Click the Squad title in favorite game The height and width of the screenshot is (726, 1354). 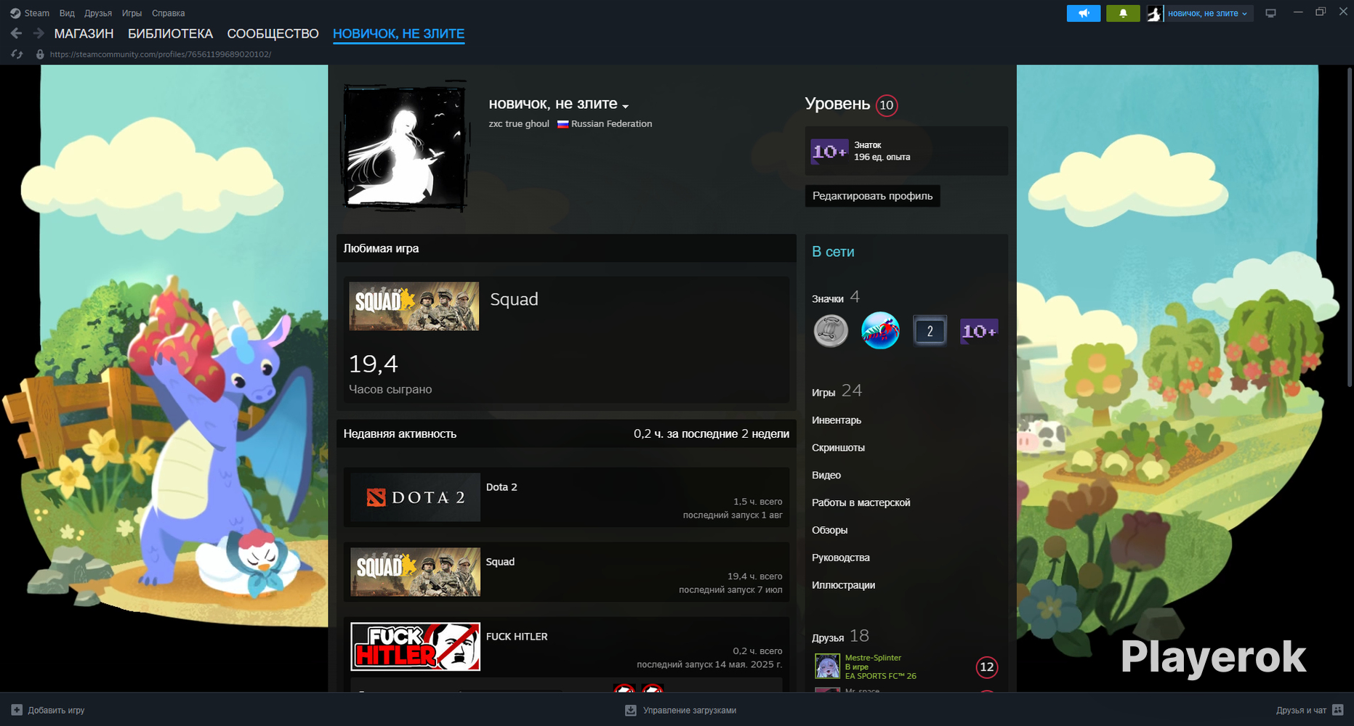(x=514, y=299)
